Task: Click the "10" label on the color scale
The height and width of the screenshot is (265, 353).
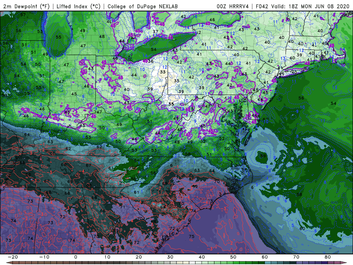Action: click(107, 257)
